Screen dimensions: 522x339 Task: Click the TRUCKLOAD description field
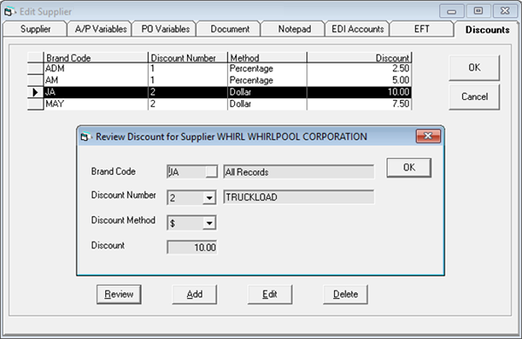tap(298, 197)
